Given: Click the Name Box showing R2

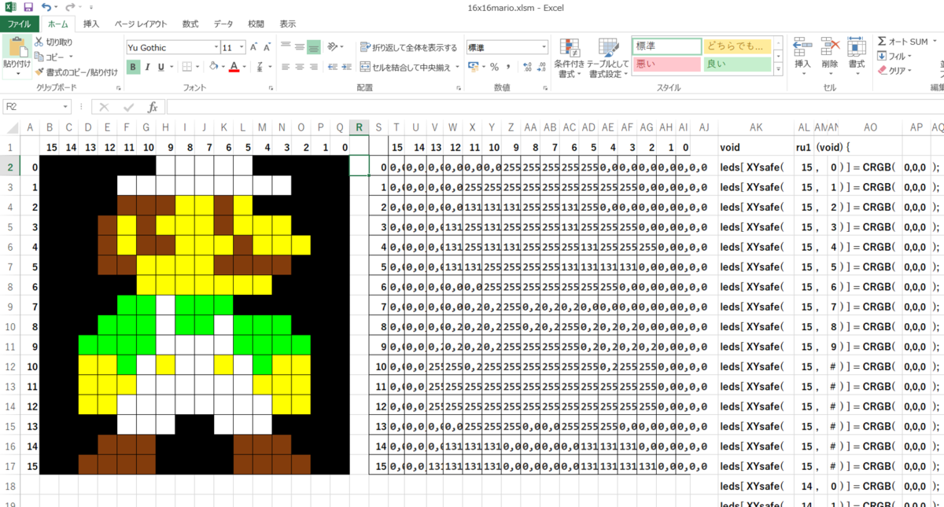Looking at the screenshot, I should 37,106.
